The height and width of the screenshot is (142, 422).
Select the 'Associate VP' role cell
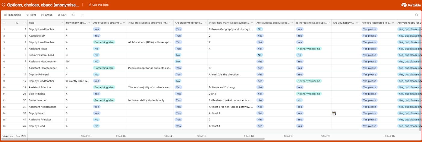click(x=46, y=36)
